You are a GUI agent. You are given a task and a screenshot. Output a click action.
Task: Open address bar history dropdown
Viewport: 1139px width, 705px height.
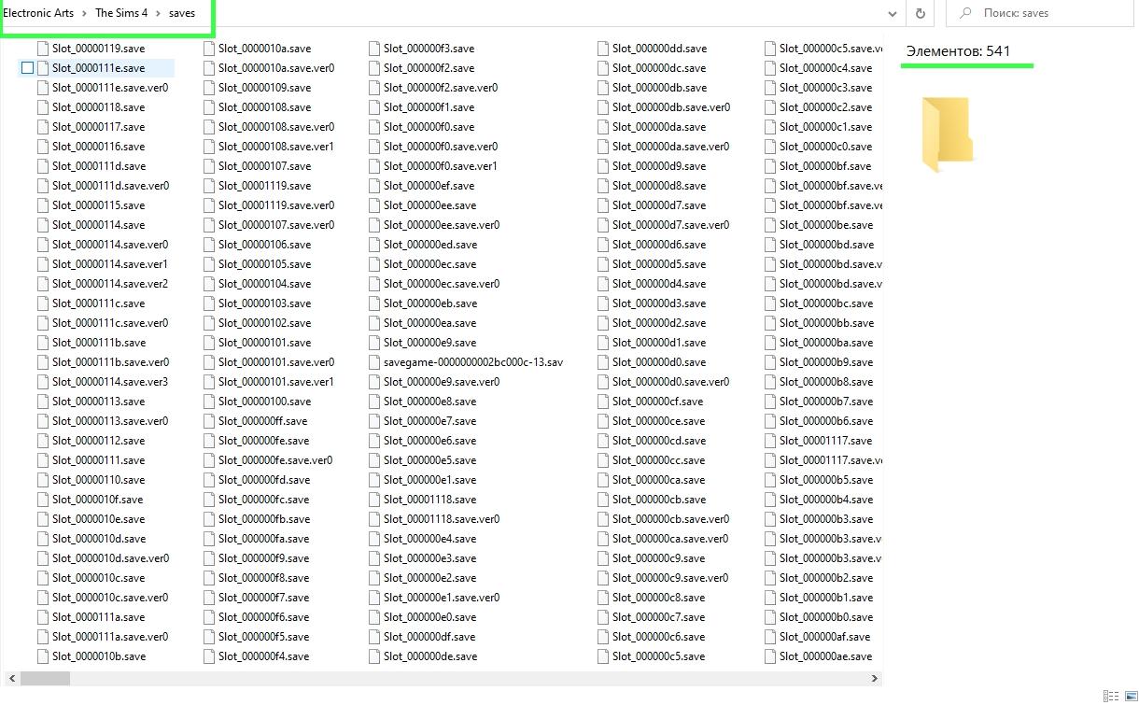point(893,13)
